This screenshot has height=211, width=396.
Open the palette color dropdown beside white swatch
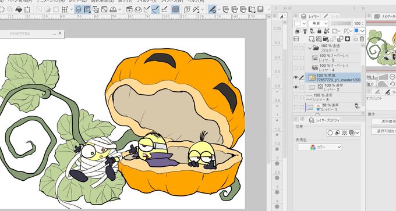pos(304,23)
